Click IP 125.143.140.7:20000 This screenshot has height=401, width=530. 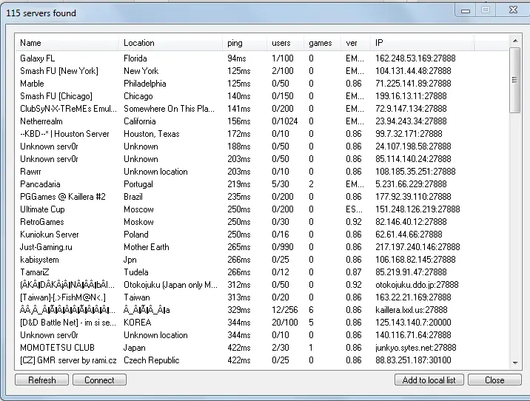coord(413,323)
